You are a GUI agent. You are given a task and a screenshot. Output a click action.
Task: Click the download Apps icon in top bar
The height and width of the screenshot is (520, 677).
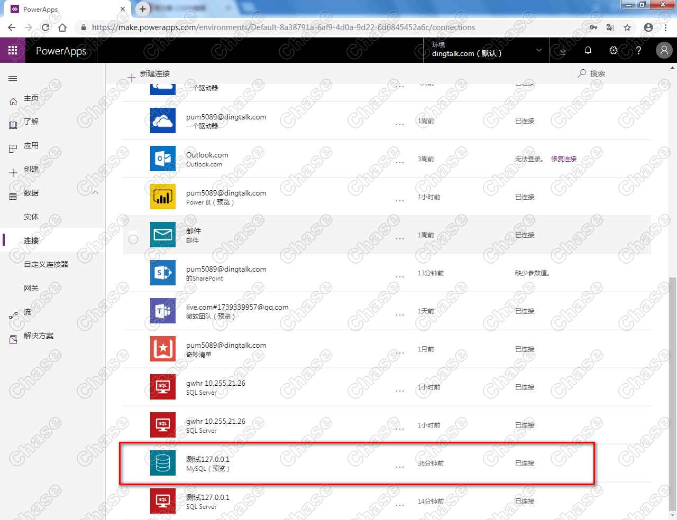coord(562,50)
